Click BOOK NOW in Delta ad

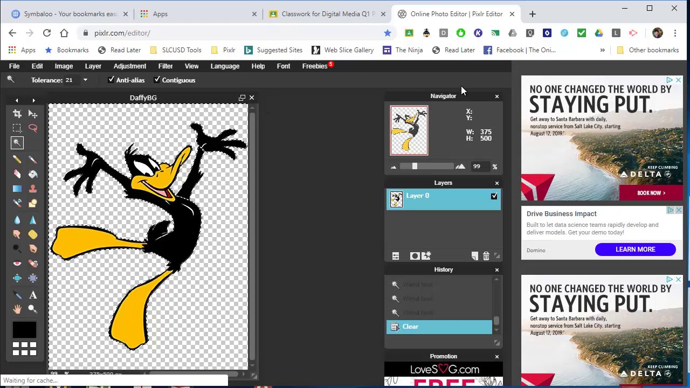(651, 193)
